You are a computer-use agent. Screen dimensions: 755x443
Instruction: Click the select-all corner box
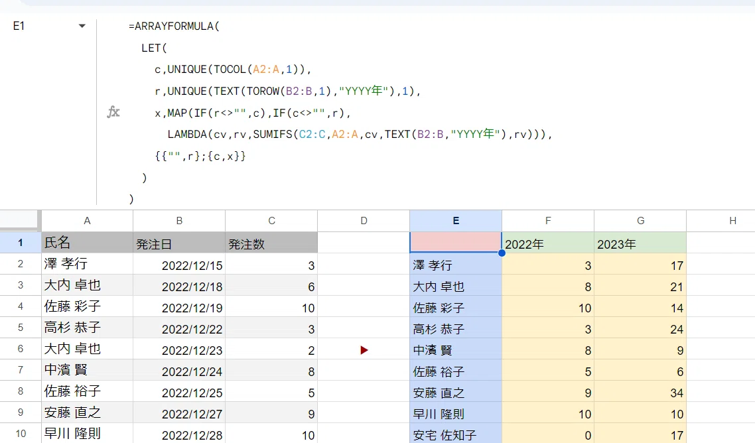coord(19,219)
